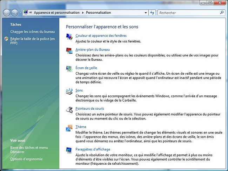Click the Forward navigation arrow button
This screenshot has height=171, width=228.
click(x=14, y=13)
